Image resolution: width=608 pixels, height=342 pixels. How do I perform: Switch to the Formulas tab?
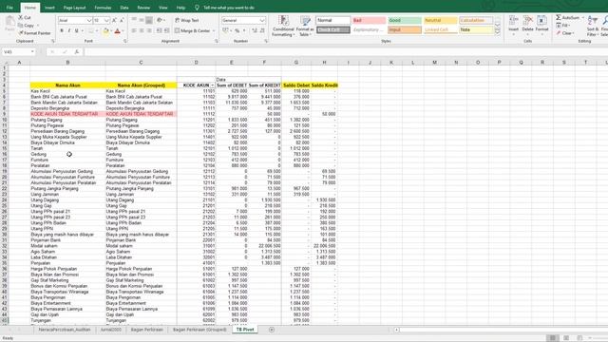pos(103,8)
